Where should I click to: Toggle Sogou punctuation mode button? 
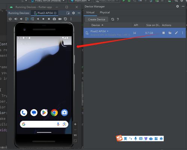point(130,138)
